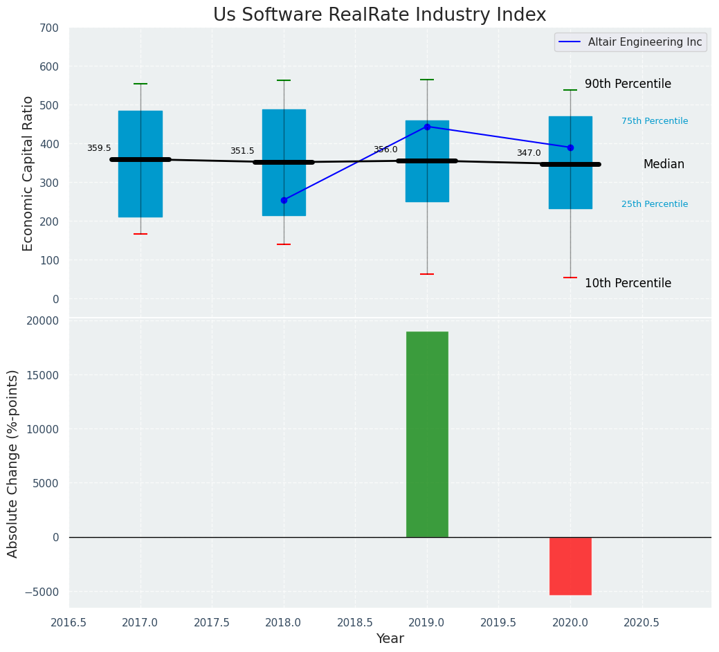Click the green 90th percentile cap for 2017
The width and height of the screenshot is (719, 652).
(x=140, y=84)
